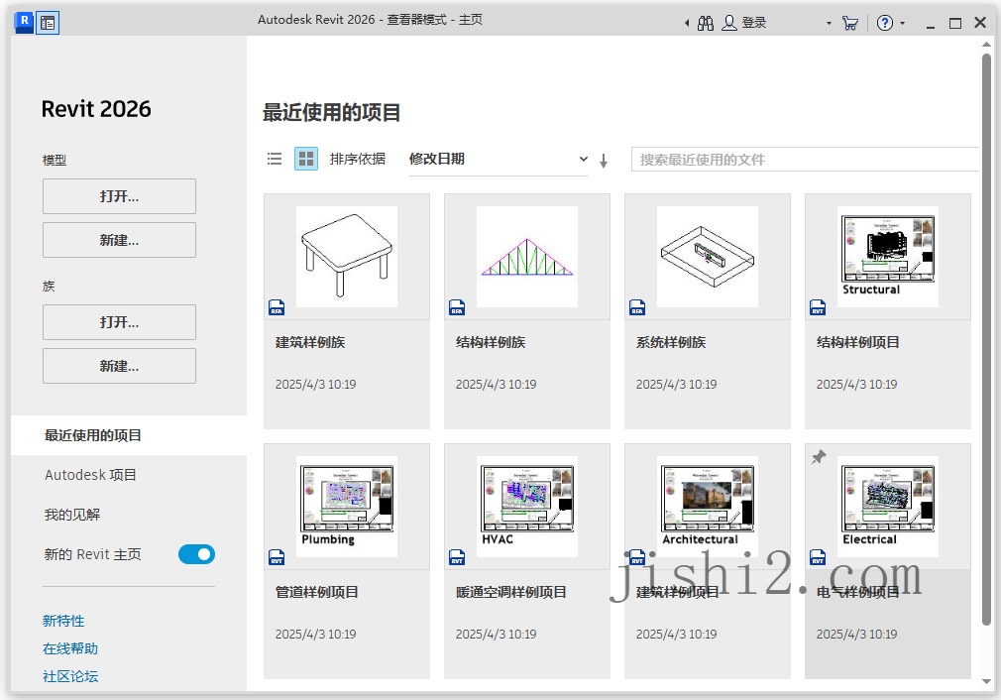The width and height of the screenshot is (1001, 700).
Task: Click the help question mark icon
Action: pyautogui.click(x=885, y=23)
